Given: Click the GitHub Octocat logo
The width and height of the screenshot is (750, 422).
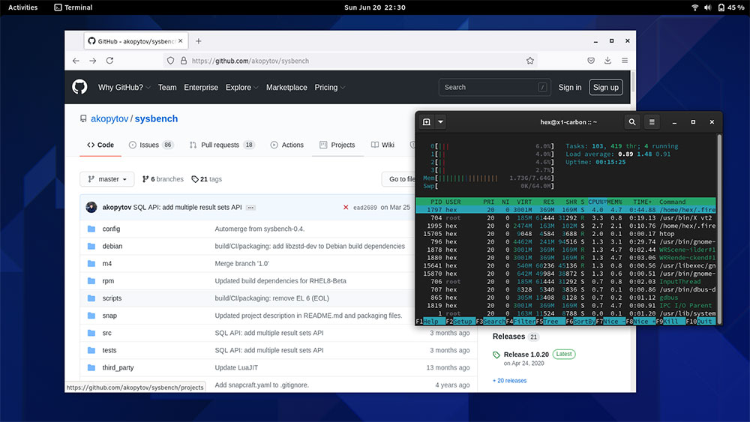Looking at the screenshot, I should pos(79,87).
